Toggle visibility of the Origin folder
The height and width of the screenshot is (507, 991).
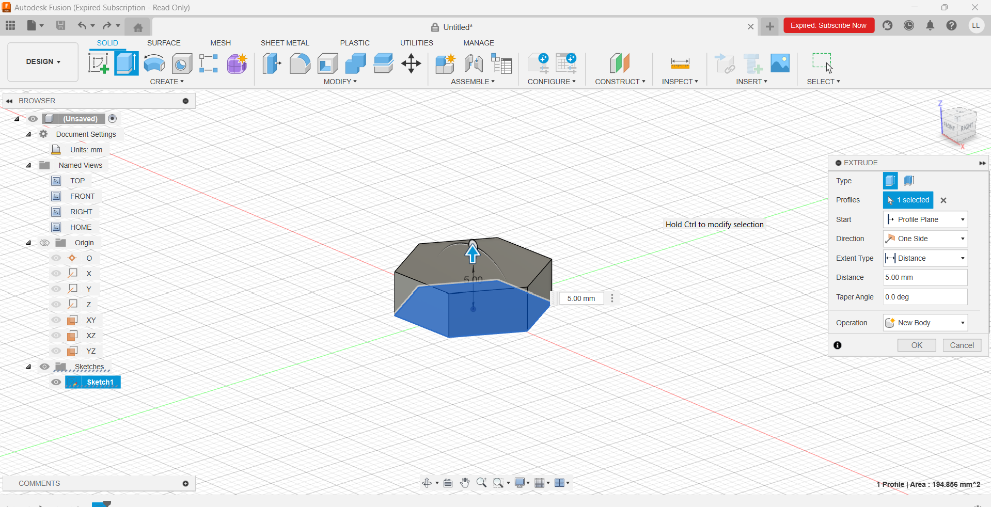(x=44, y=243)
